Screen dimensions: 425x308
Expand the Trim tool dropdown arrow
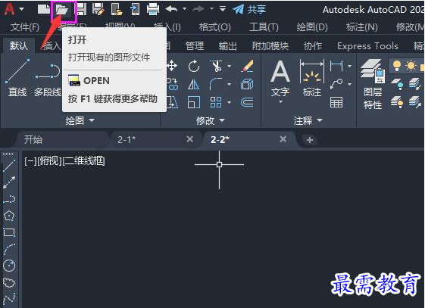230,66
